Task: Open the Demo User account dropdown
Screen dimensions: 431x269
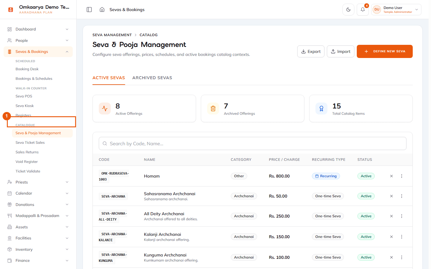Action: (396, 10)
